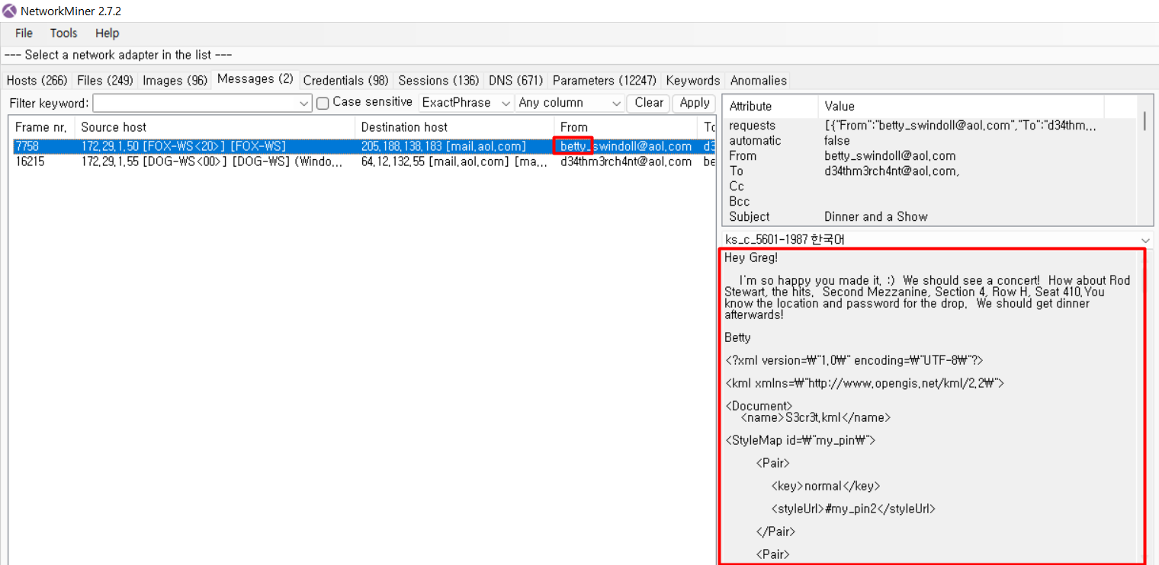Switch to the Files (249) tab
The height and width of the screenshot is (565, 1159).
pyautogui.click(x=105, y=81)
